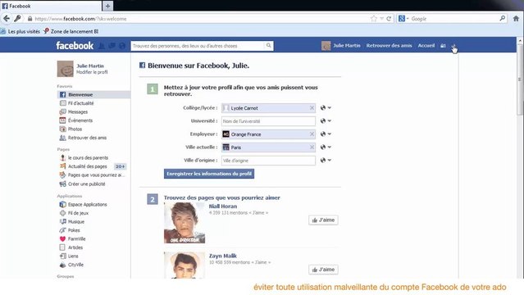Image resolution: width=524 pixels, height=295 pixels.
Task: Open URL bar history dropdown arrow
Action: pyautogui.click(x=381, y=19)
